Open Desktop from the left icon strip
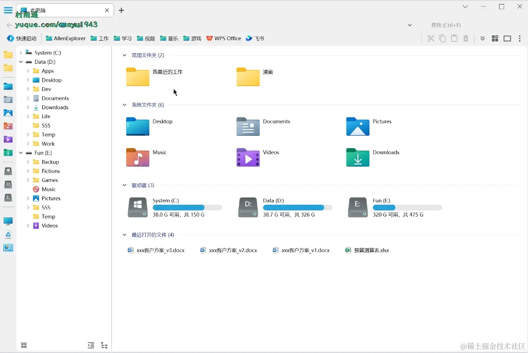Viewport: 528px width, 353px height. (8, 87)
